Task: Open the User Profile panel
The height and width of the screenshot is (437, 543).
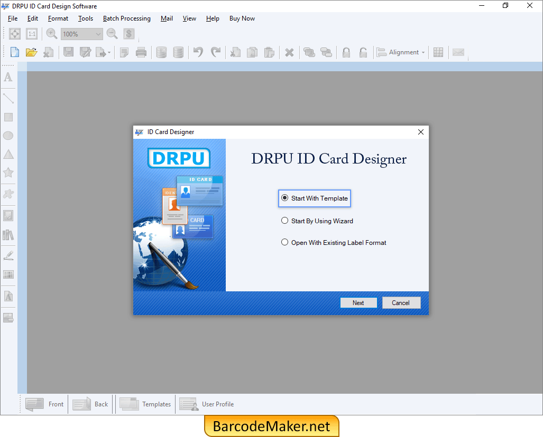Action: 206,404
